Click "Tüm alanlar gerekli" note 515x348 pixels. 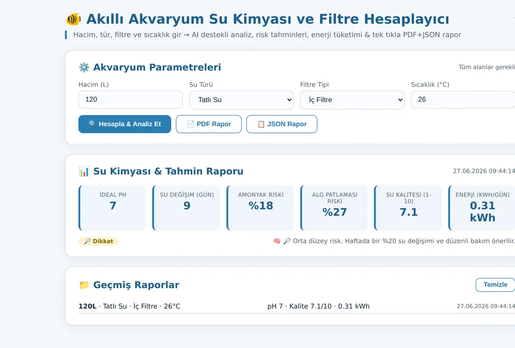click(487, 67)
